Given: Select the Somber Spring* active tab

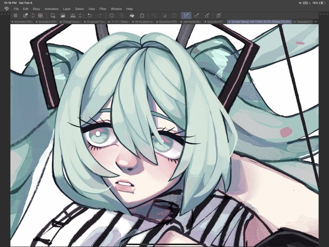Looking at the screenshot, I should pos(259,22).
